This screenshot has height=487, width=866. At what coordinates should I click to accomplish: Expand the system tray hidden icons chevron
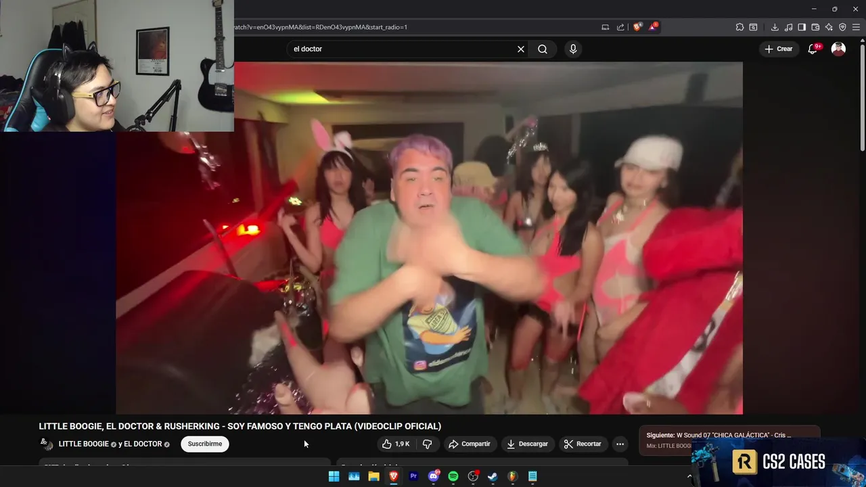(689, 476)
